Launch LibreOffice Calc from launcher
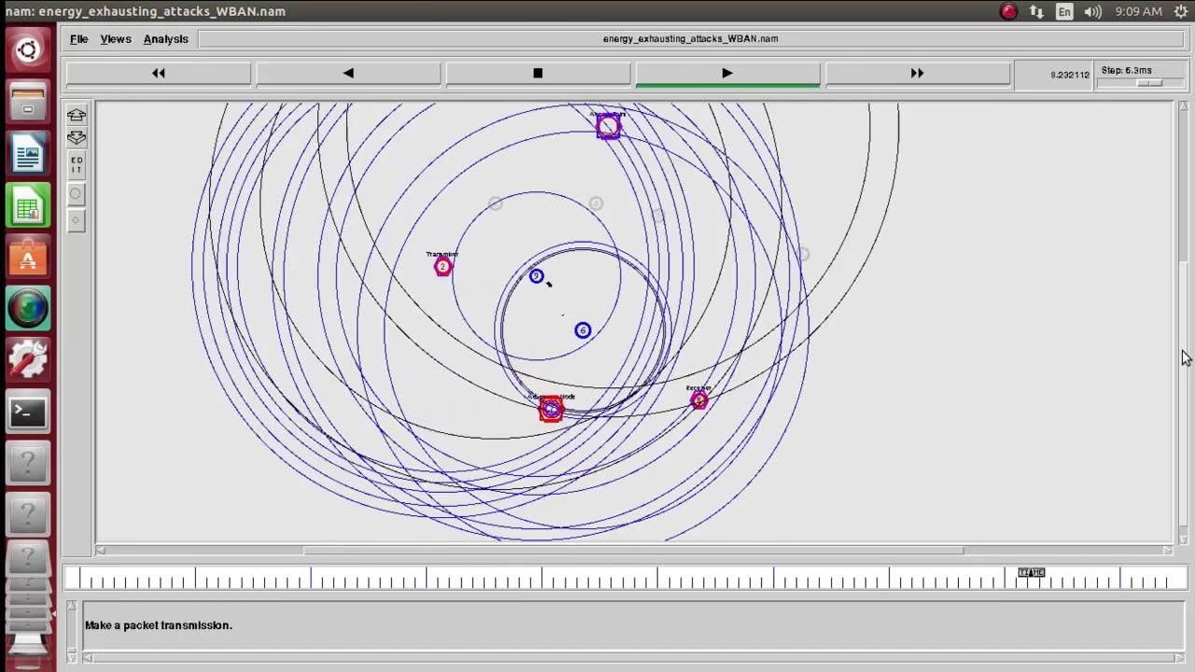This screenshot has width=1195, height=672. (x=27, y=206)
